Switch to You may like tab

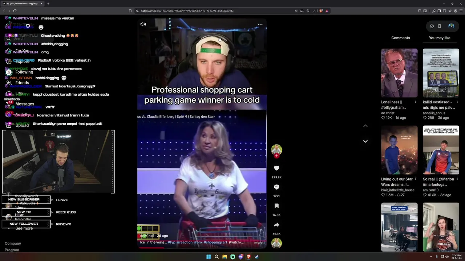click(440, 38)
